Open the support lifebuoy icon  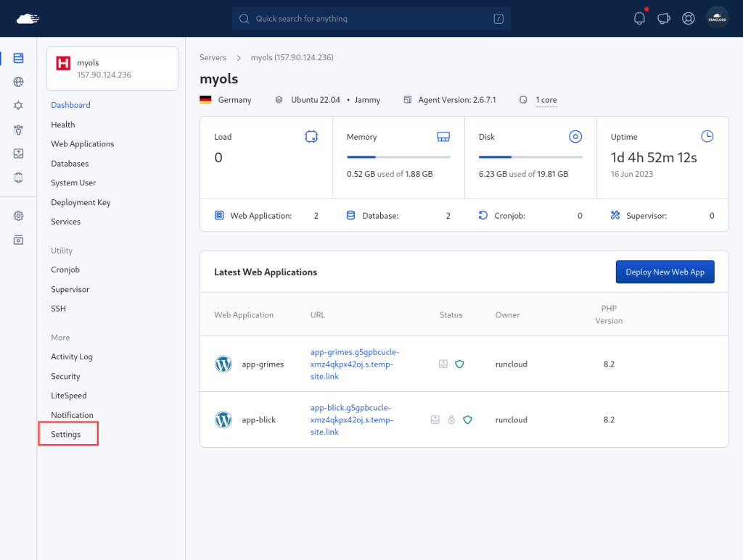click(x=688, y=18)
